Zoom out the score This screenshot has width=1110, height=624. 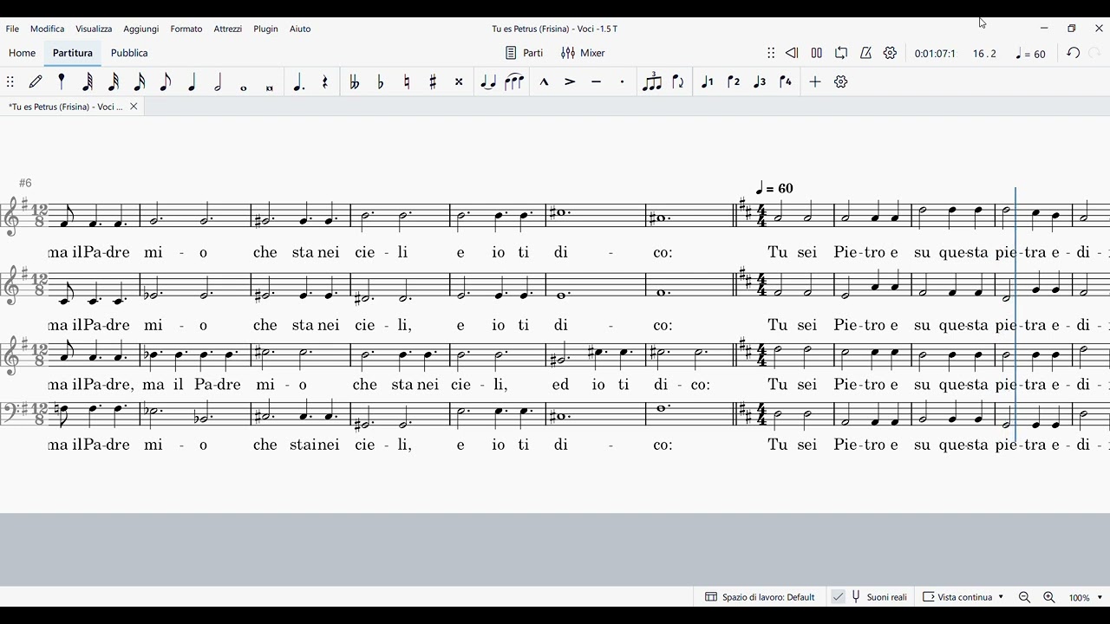coord(1024,597)
